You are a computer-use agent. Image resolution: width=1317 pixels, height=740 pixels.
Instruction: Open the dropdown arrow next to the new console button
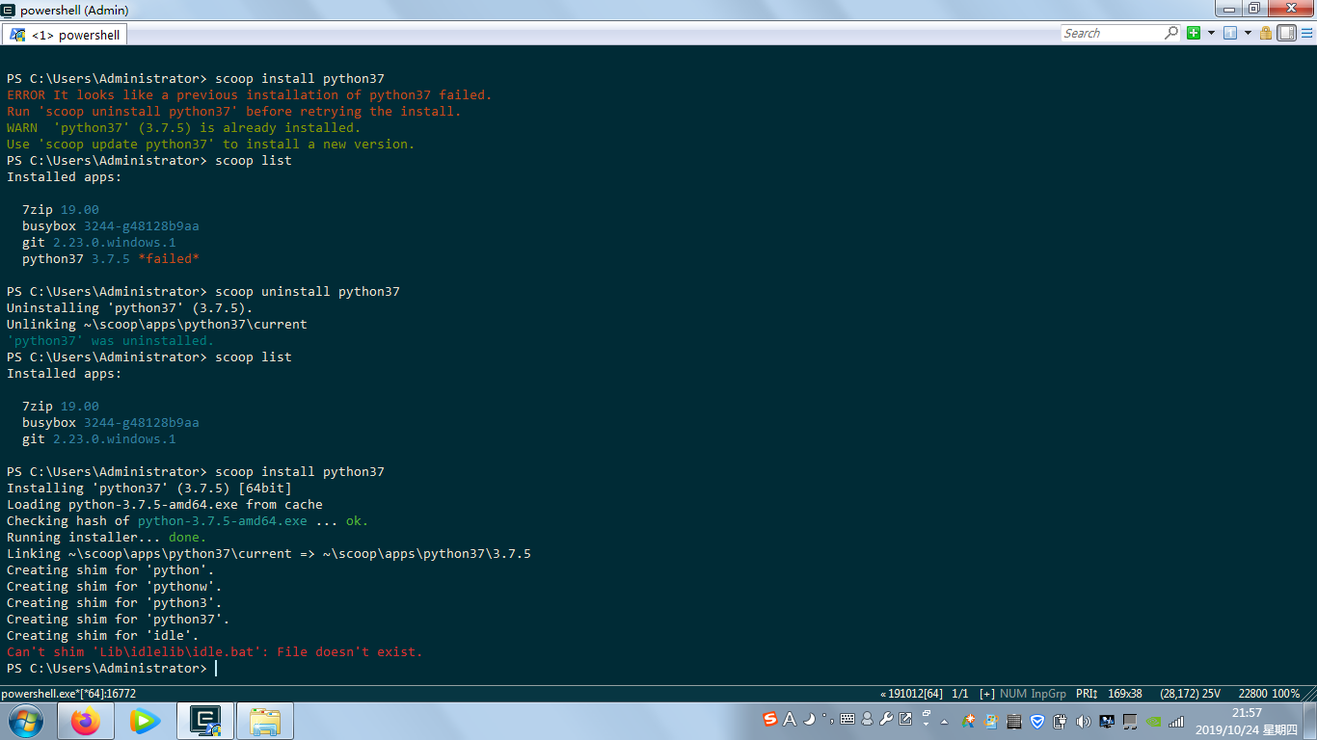(1211, 32)
